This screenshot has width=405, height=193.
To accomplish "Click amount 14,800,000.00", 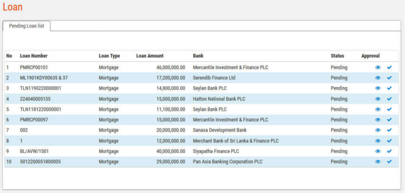I will point(171,88).
